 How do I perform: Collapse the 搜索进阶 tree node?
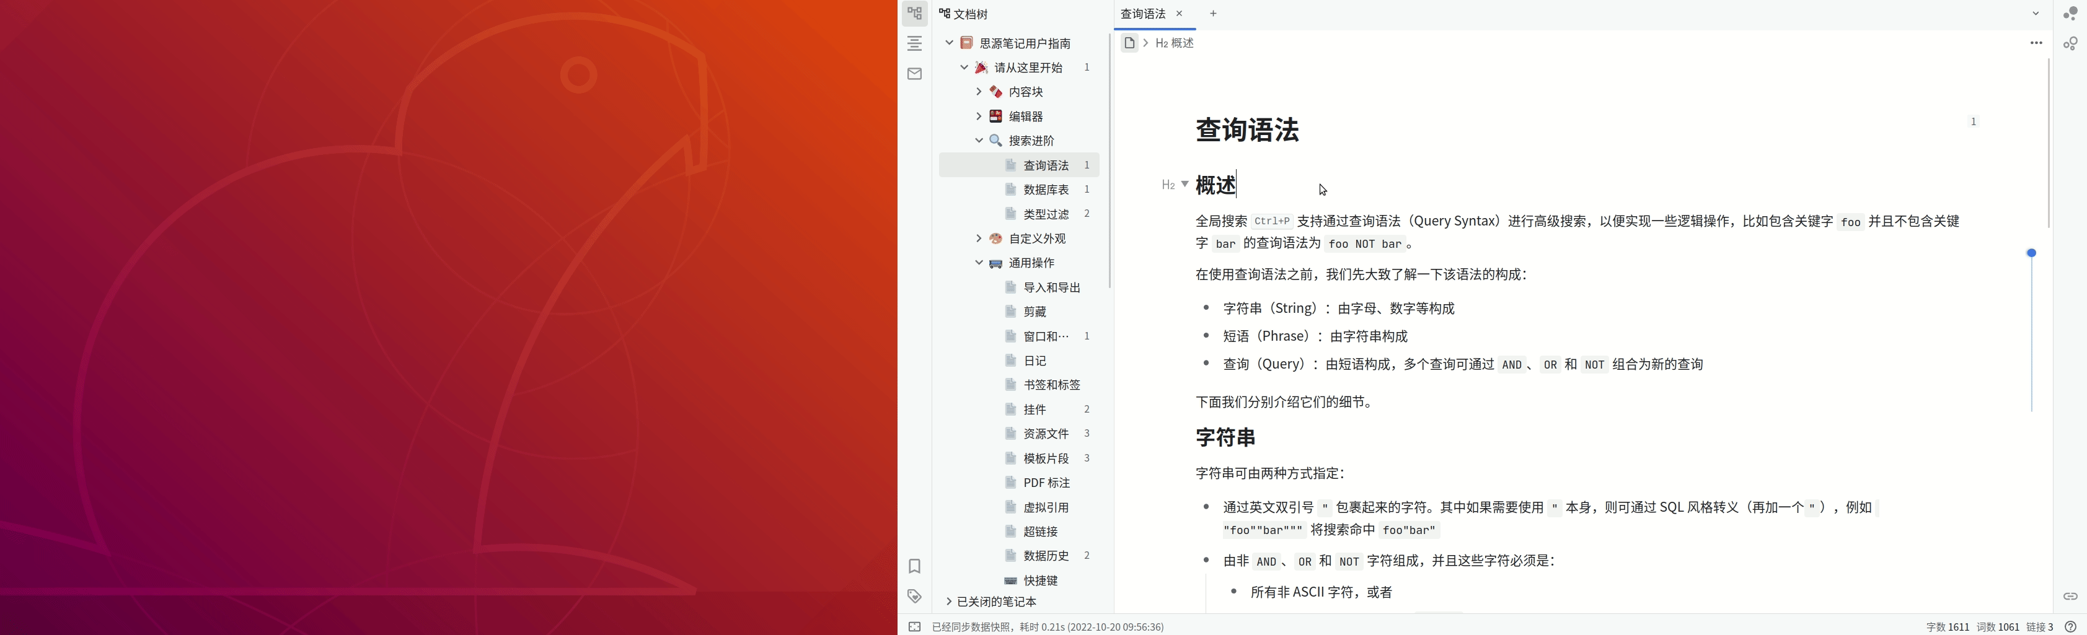point(979,140)
